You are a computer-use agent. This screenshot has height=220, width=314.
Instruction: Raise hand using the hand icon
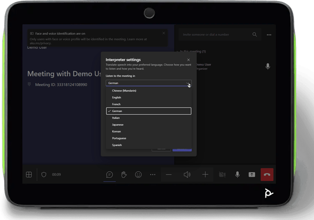pyautogui.click(x=124, y=175)
